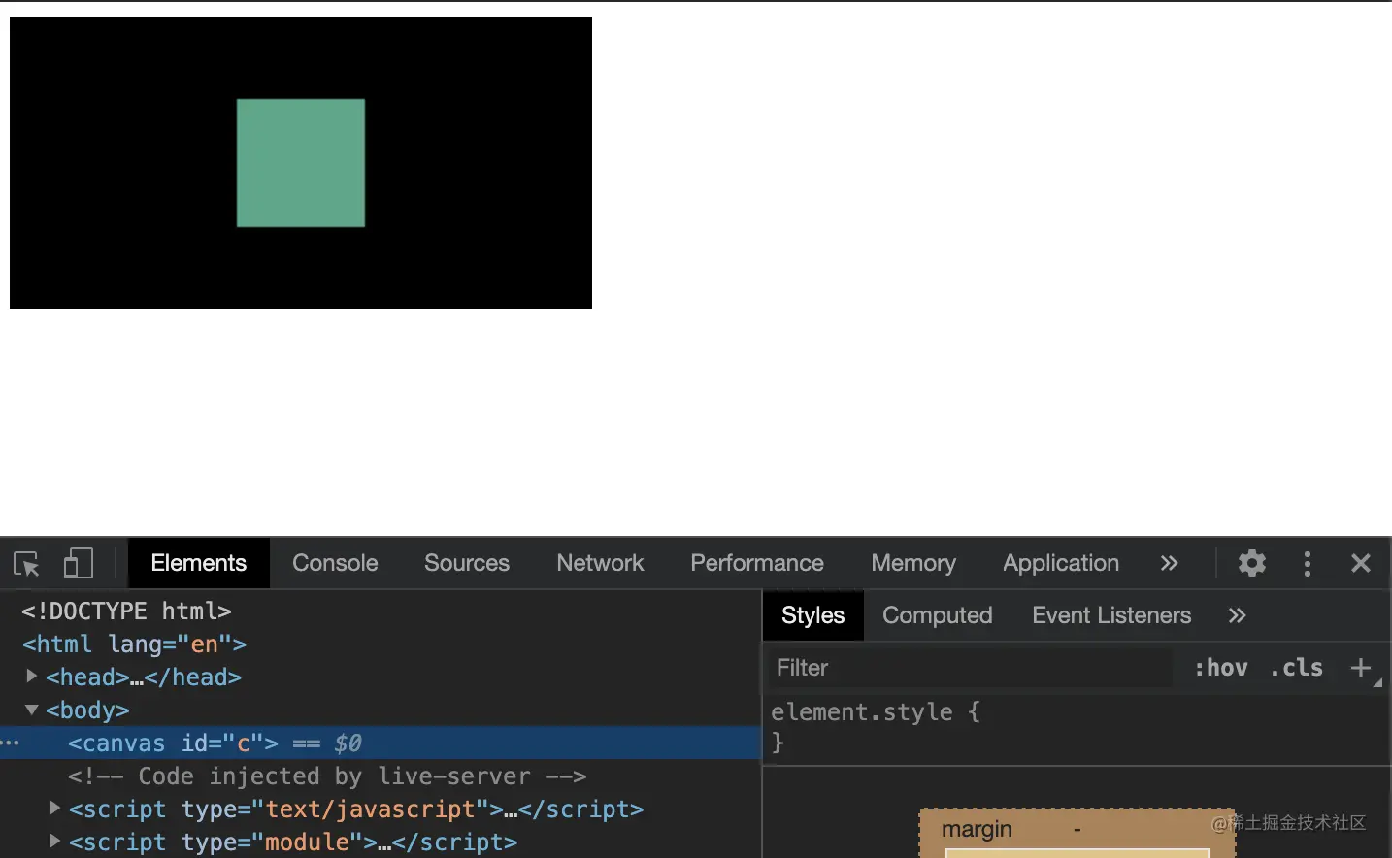The height and width of the screenshot is (858, 1392).
Task: Open the Event Listeners sidebar tab
Action: click(x=1111, y=615)
